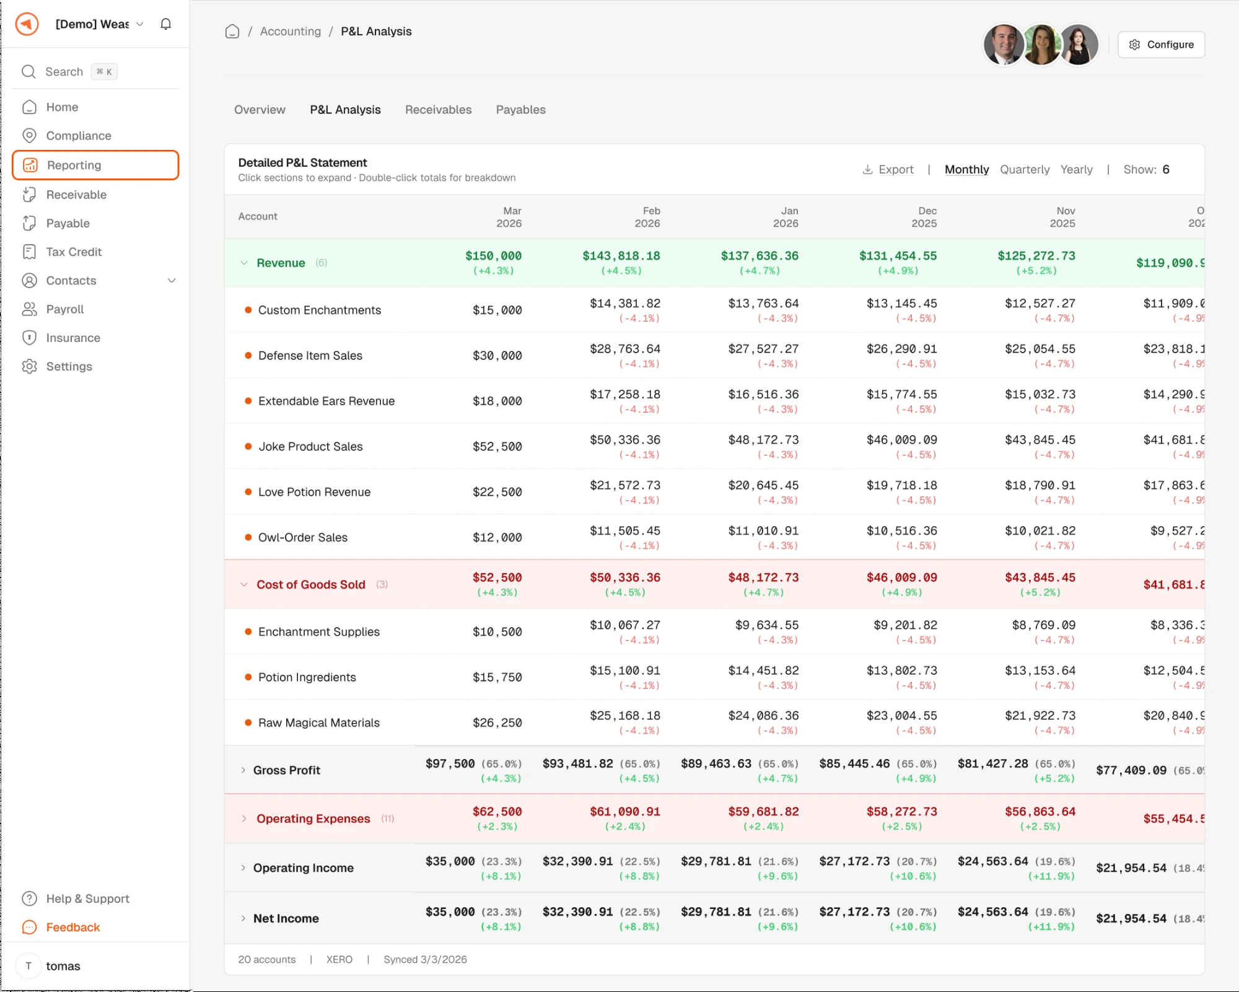Click the third team member avatar

click(x=1079, y=45)
